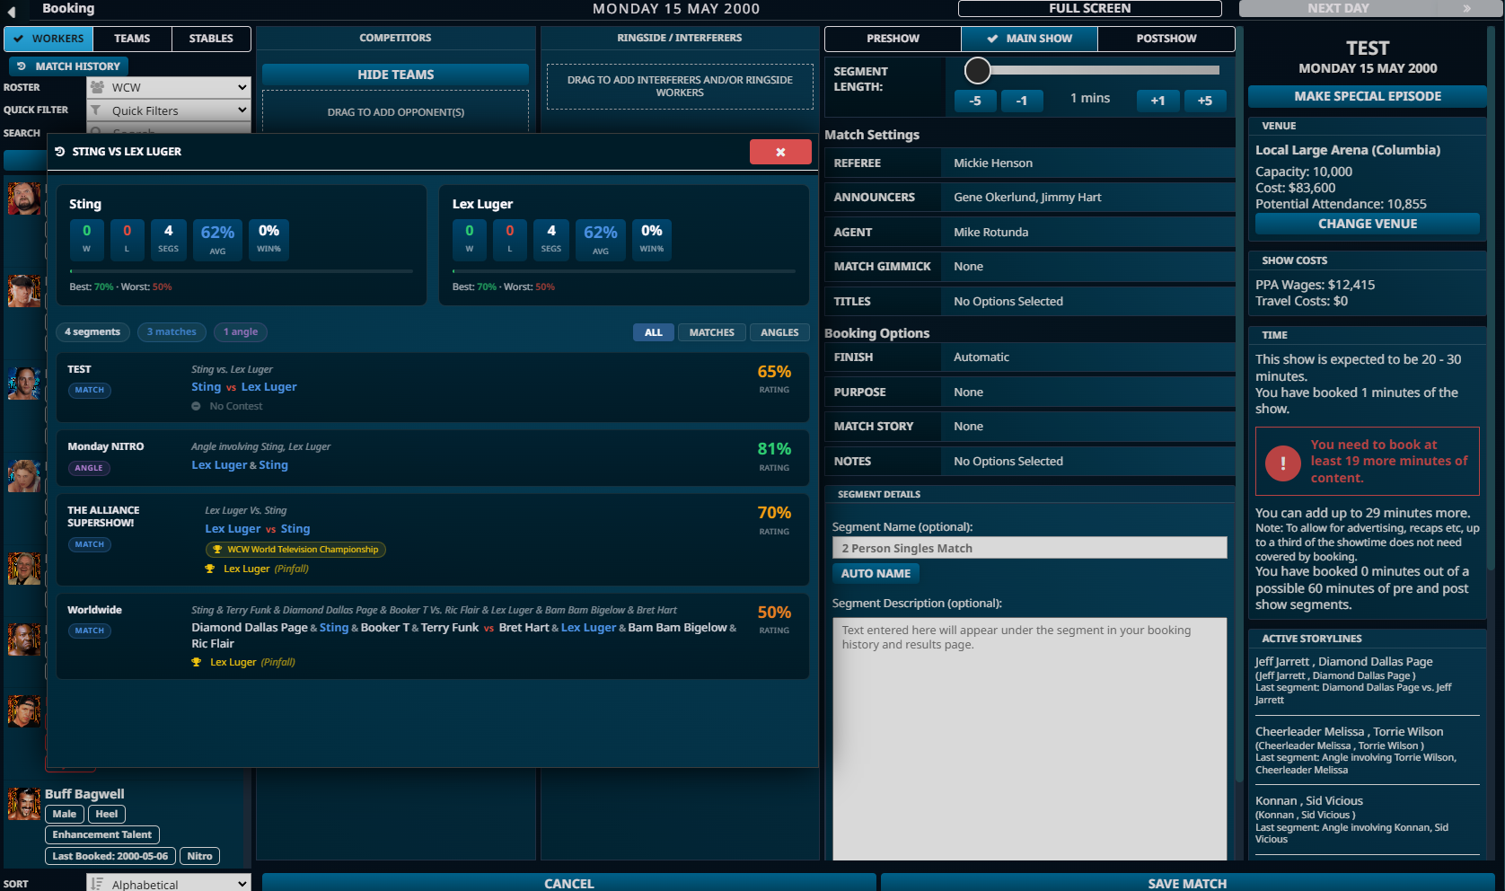Click the 3 matches filter chip

click(x=172, y=332)
